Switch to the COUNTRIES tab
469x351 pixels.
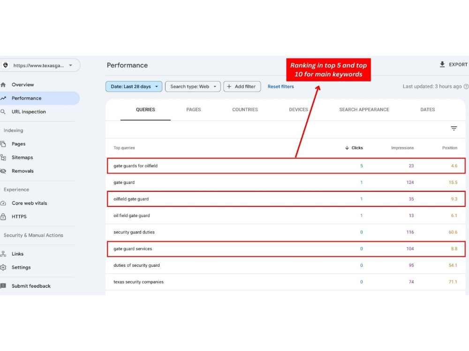tap(245, 110)
